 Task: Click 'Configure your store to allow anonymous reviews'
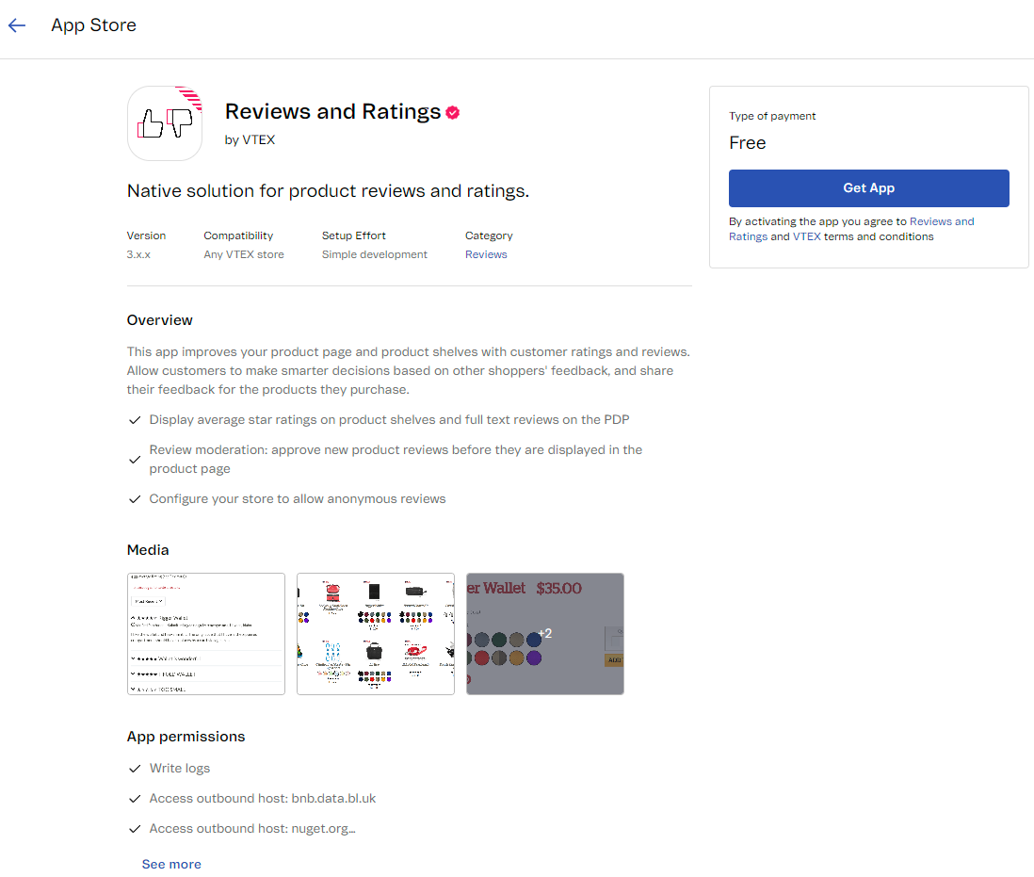[298, 499]
